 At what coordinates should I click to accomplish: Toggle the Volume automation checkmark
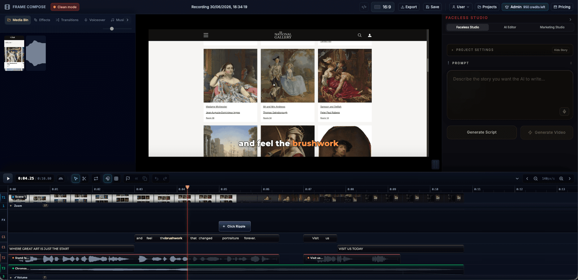pyautogui.click(x=15, y=277)
